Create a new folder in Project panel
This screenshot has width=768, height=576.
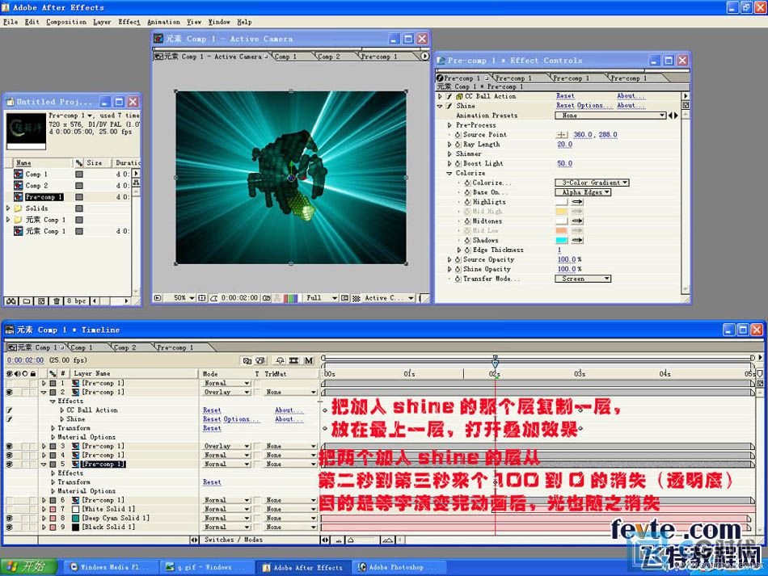tap(27, 301)
